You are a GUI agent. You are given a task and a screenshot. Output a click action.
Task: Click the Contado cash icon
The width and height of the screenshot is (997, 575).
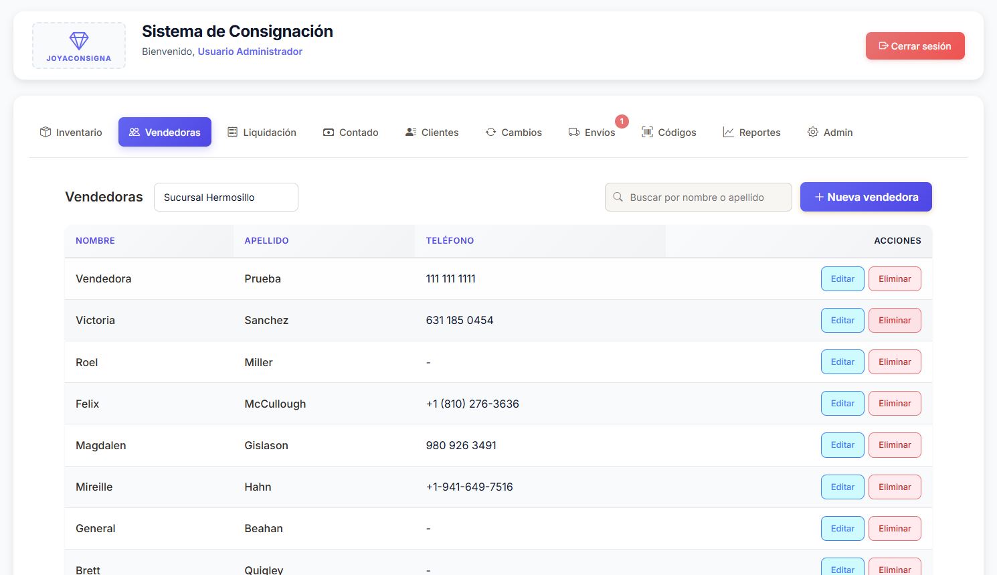pos(329,132)
